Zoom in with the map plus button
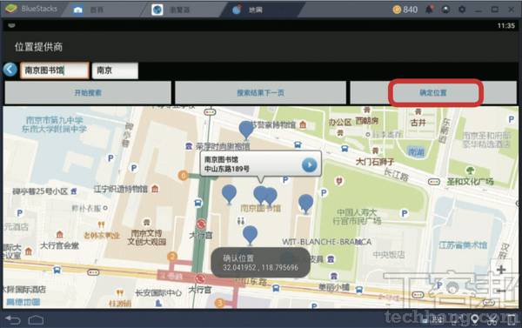Screen dimensions: 522x328 501,269
